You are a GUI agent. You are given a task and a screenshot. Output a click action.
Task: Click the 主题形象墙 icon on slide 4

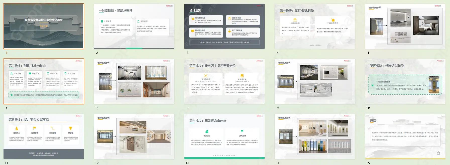[x=295, y=20]
